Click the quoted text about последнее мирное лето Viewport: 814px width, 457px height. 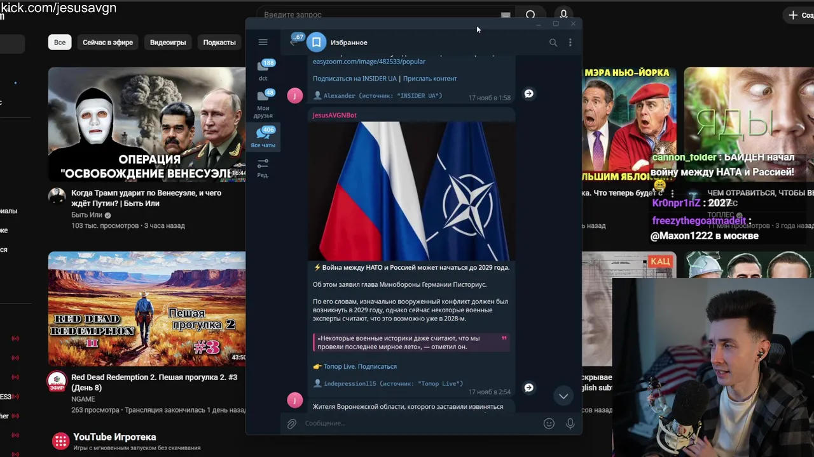pyautogui.click(x=411, y=343)
